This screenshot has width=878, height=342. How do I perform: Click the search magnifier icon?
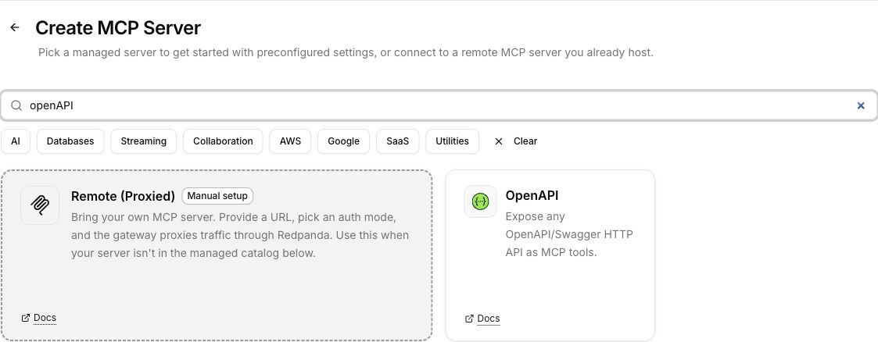point(16,105)
